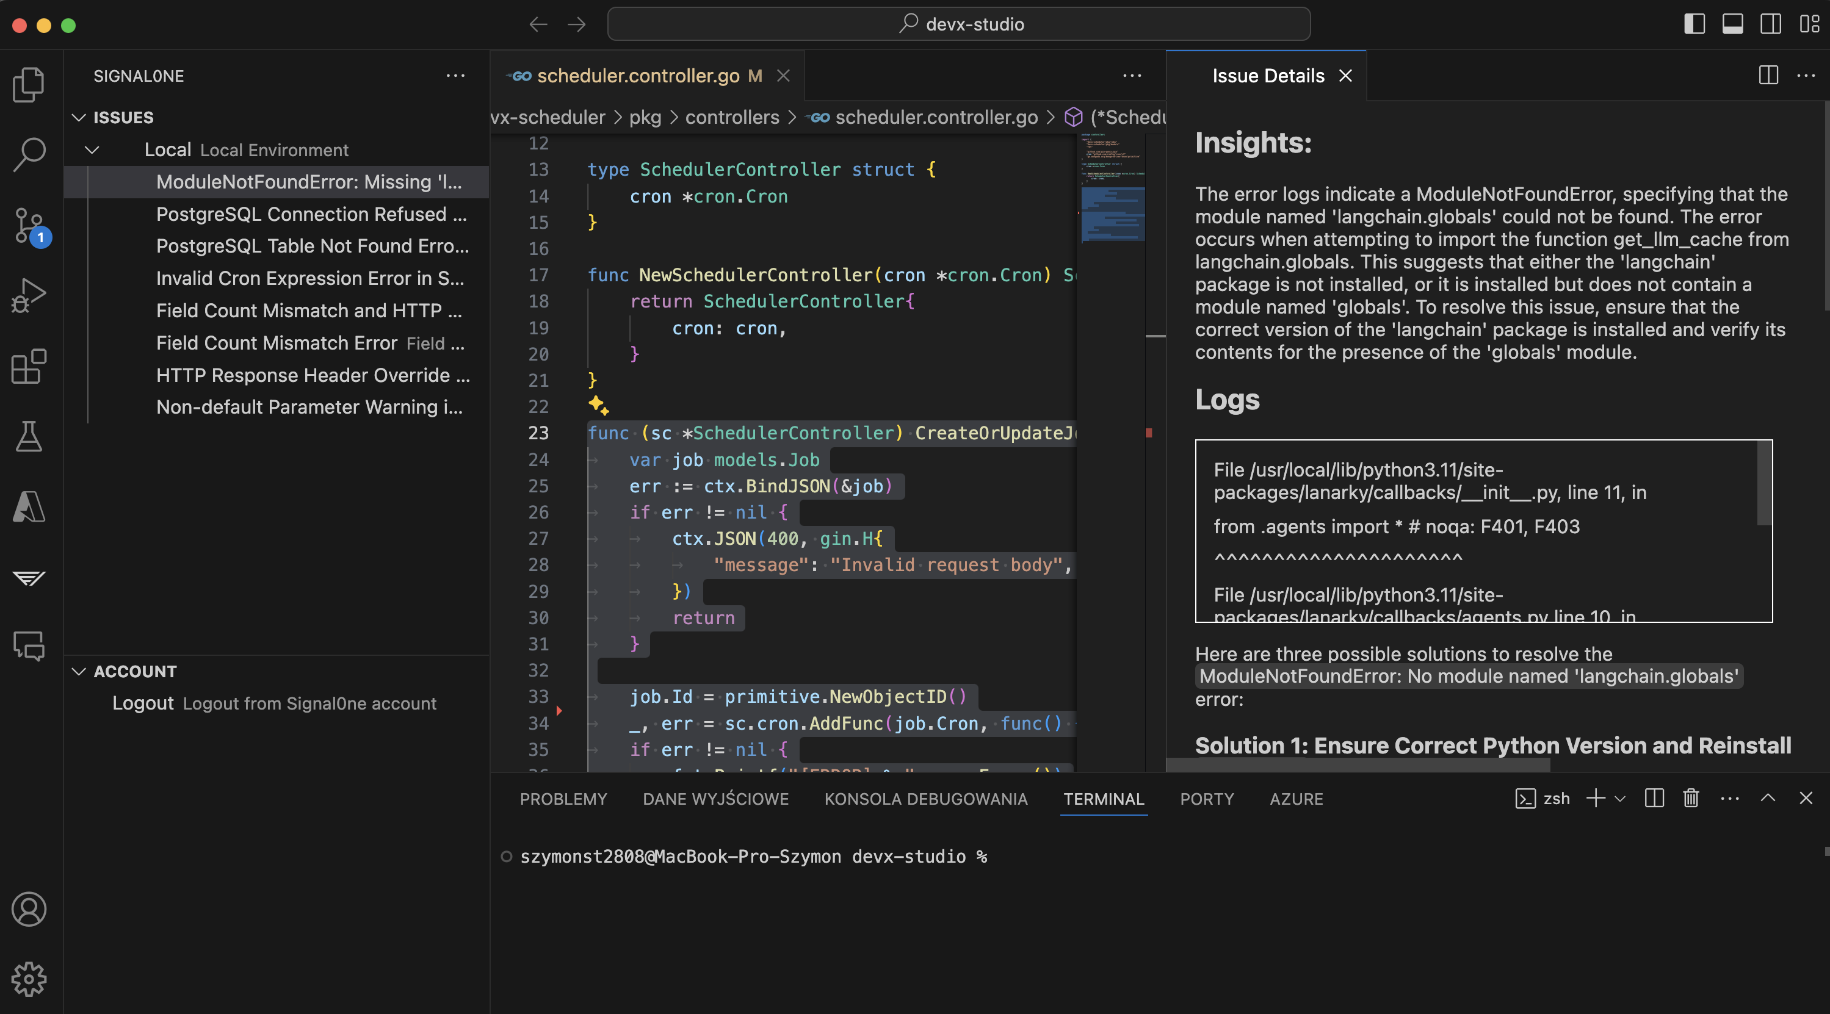
Task: Open the Explorer view in activity bar
Action: click(x=29, y=84)
